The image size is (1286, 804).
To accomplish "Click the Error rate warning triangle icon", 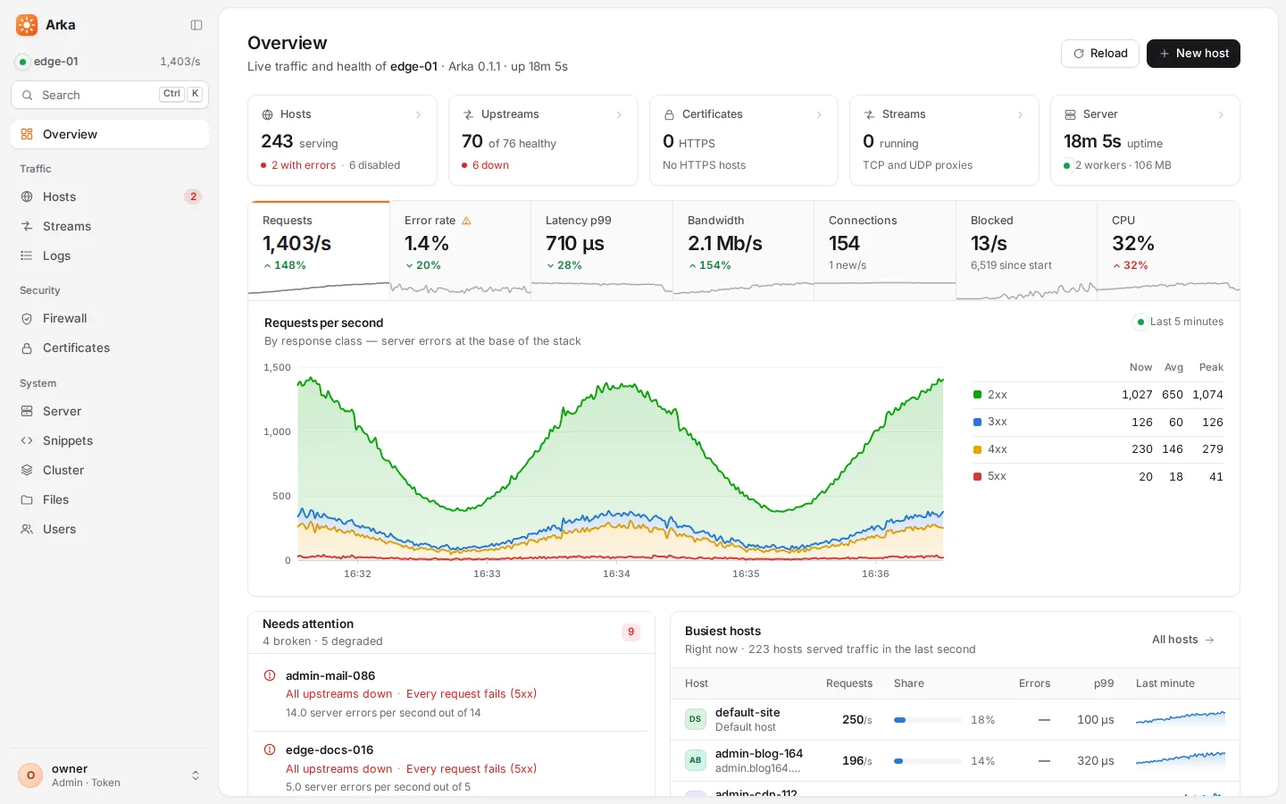I will pos(466,221).
